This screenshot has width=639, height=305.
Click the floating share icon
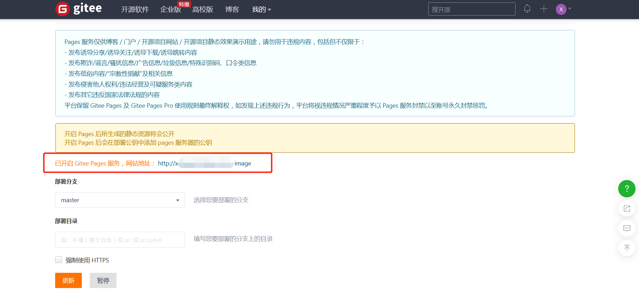coord(627,208)
